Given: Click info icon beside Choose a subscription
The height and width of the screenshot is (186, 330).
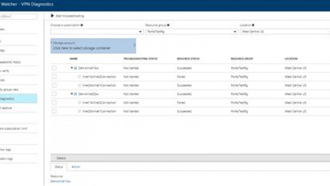Looking at the screenshot, I should [x=82, y=25].
